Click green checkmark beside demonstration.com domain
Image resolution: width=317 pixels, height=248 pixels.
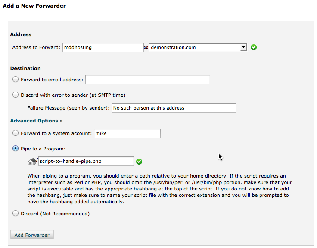pos(254,47)
